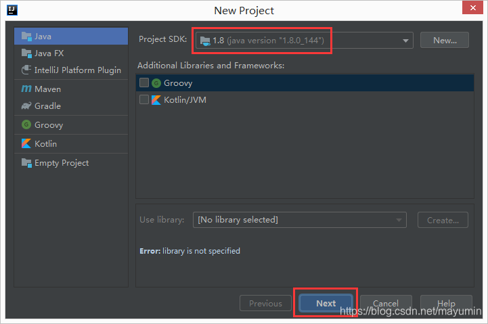Click the SDK folder icon in combo box
The height and width of the screenshot is (324, 488).
[205, 41]
